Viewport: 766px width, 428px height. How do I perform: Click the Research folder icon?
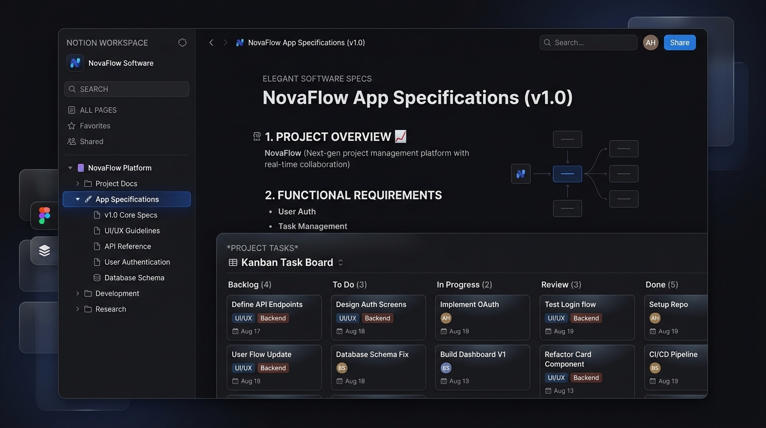pyautogui.click(x=88, y=309)
